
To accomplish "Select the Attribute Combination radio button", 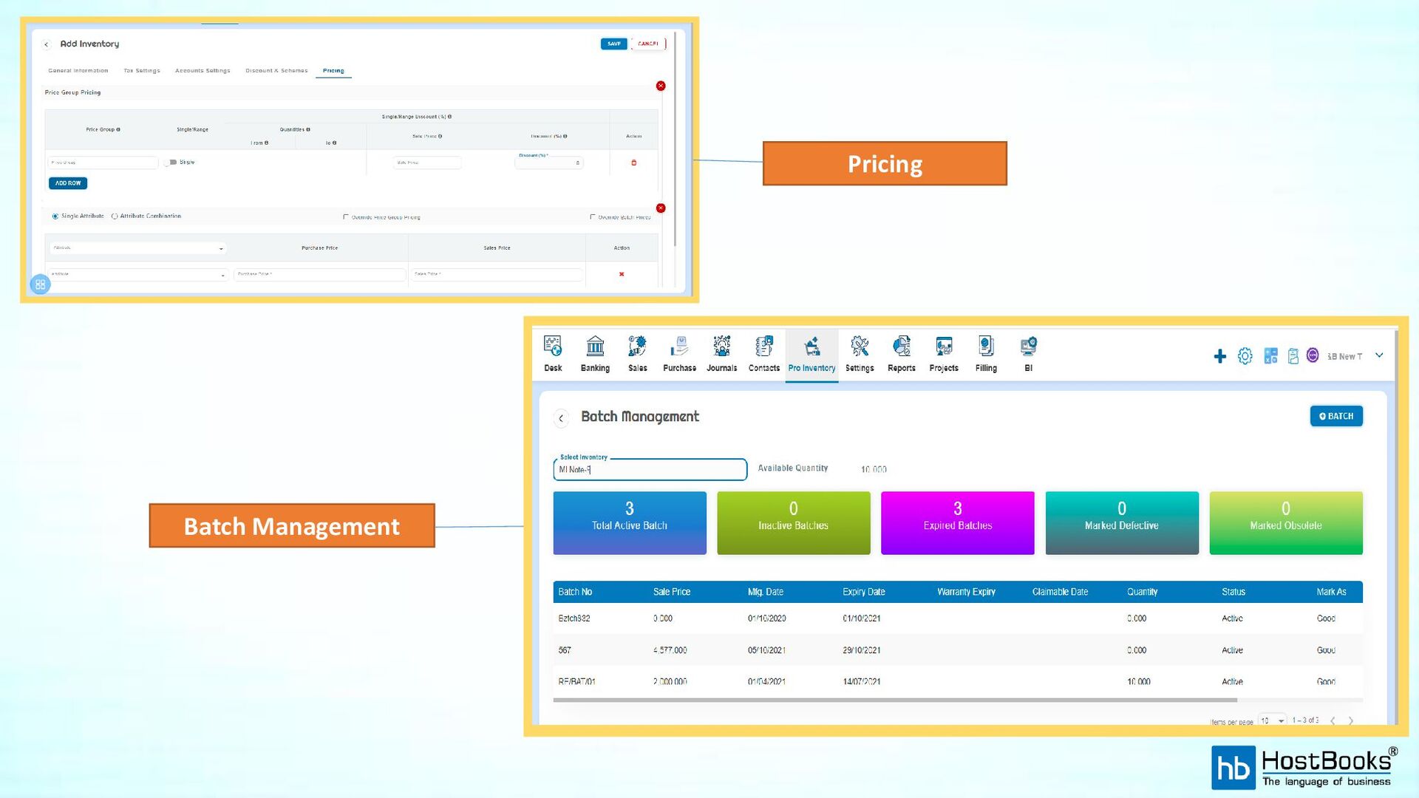I will coord(115,216).
